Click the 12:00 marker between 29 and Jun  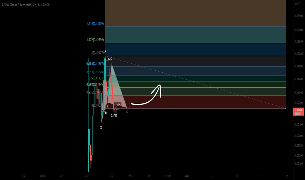point(168,176)
